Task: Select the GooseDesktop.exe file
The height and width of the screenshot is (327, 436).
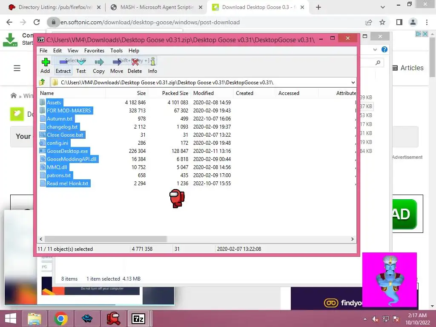Action: pos(67,151)
